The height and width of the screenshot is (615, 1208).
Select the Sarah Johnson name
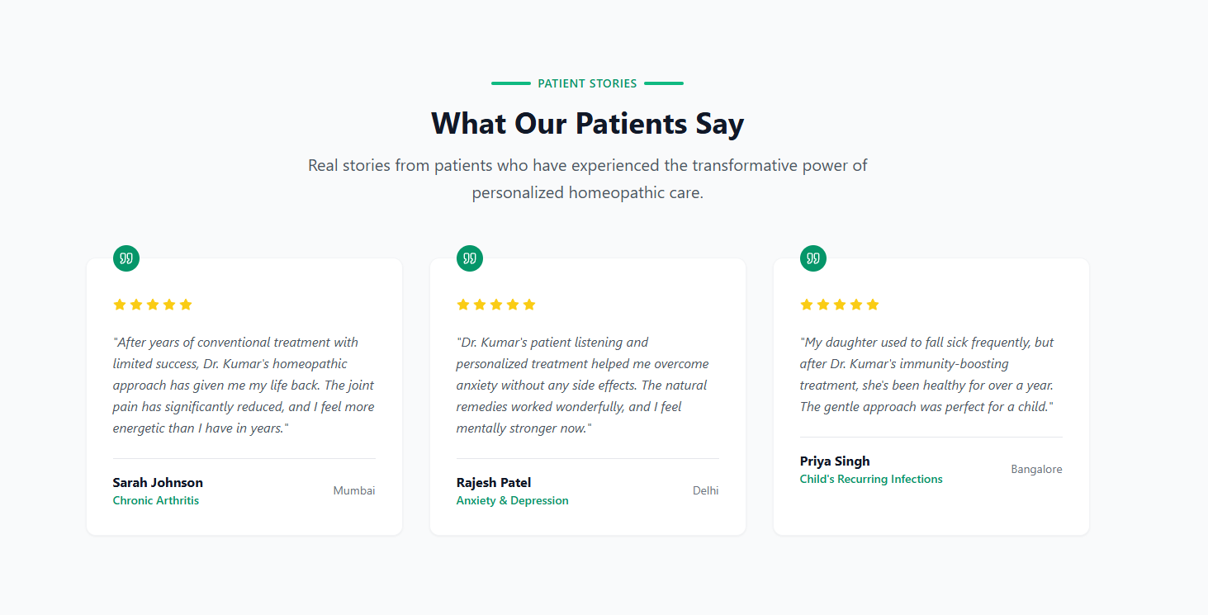(x=158, y=483)
